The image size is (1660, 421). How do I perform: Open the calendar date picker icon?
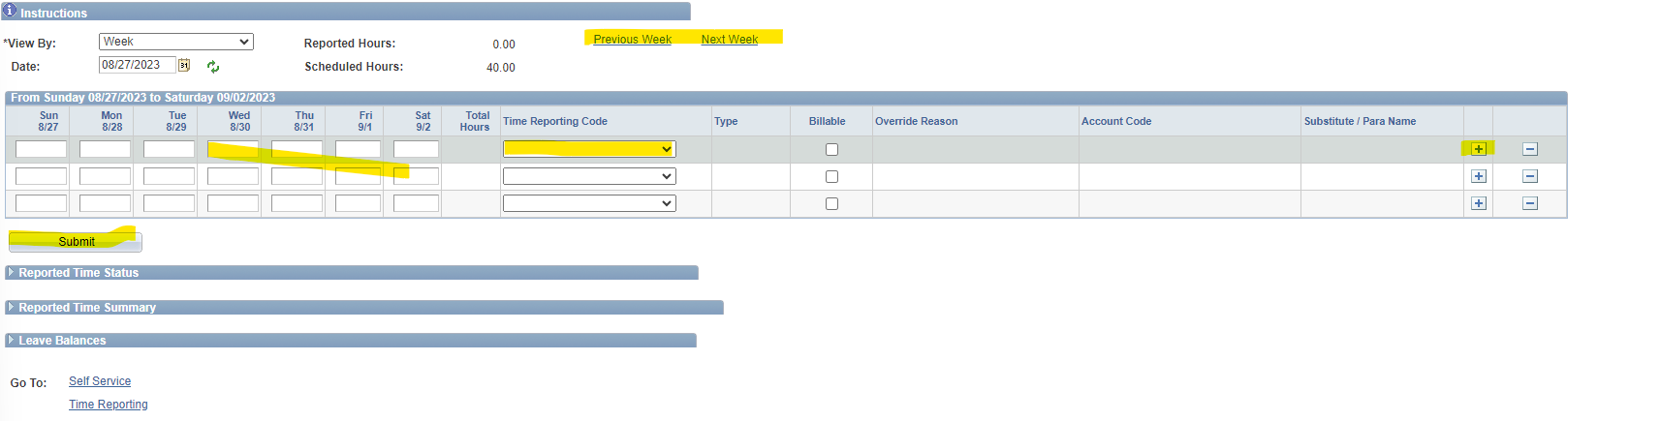[184, 66]
